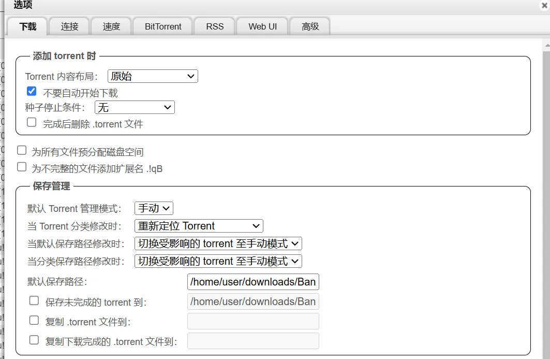Image resolution: width=550 pixels, height=359 pixels.
Task: Click the 当默认保存路径修改时 label
Action: (x=76, y=244)
